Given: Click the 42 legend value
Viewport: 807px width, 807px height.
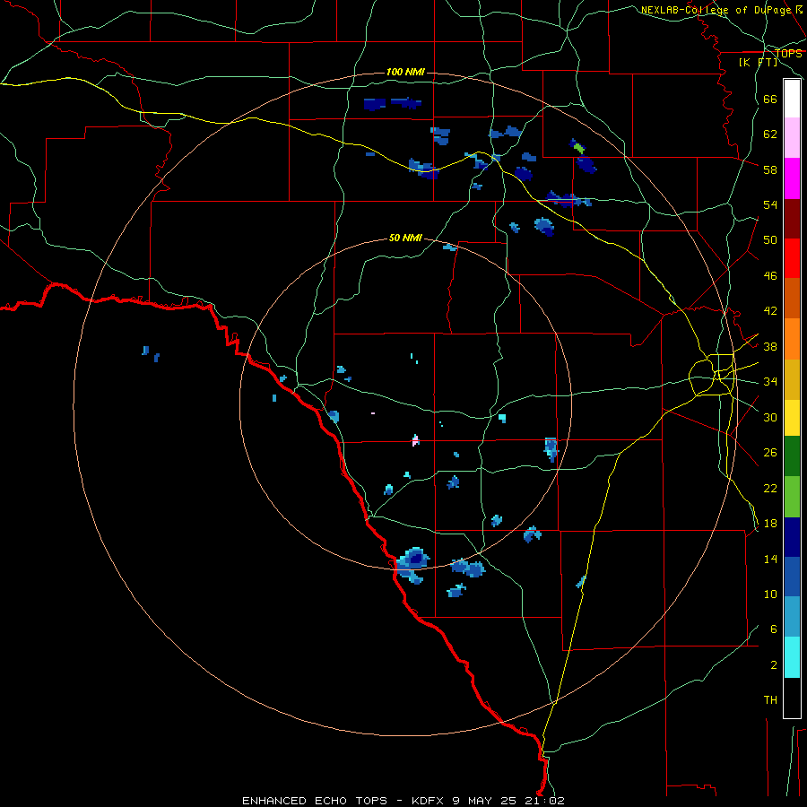Looking at the screenshot, I should 770,311.
